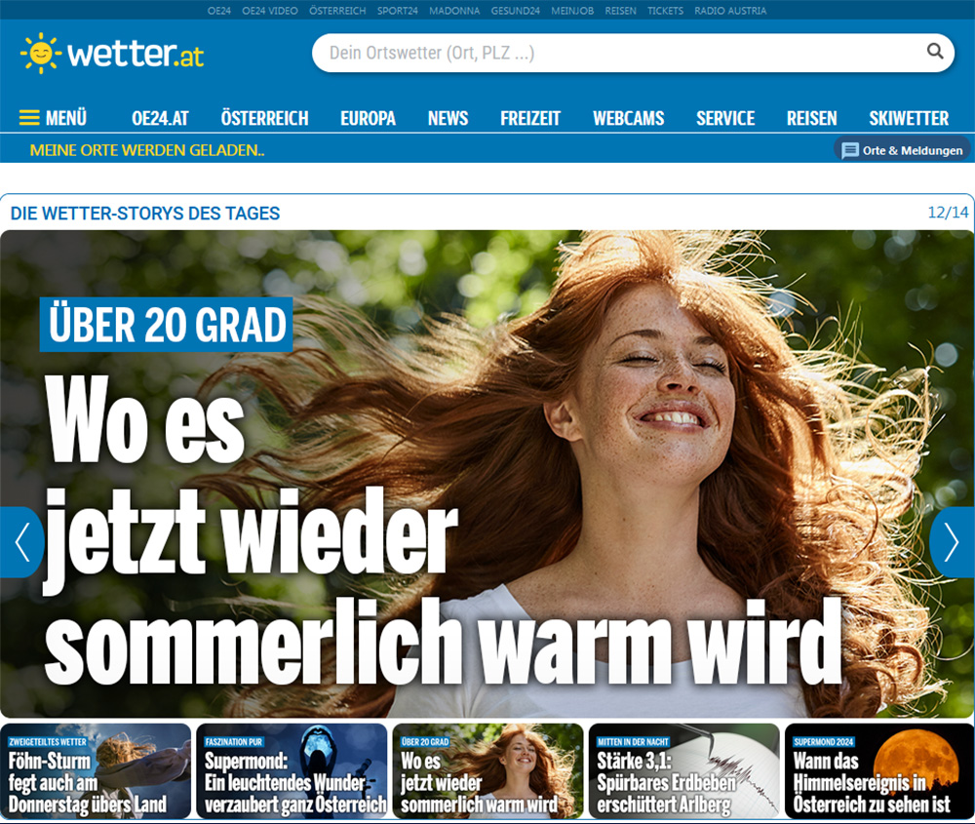Screen dimensions: 975x824
Task: Focus the Dein Ortswetter search field
Action: point(633,53)
